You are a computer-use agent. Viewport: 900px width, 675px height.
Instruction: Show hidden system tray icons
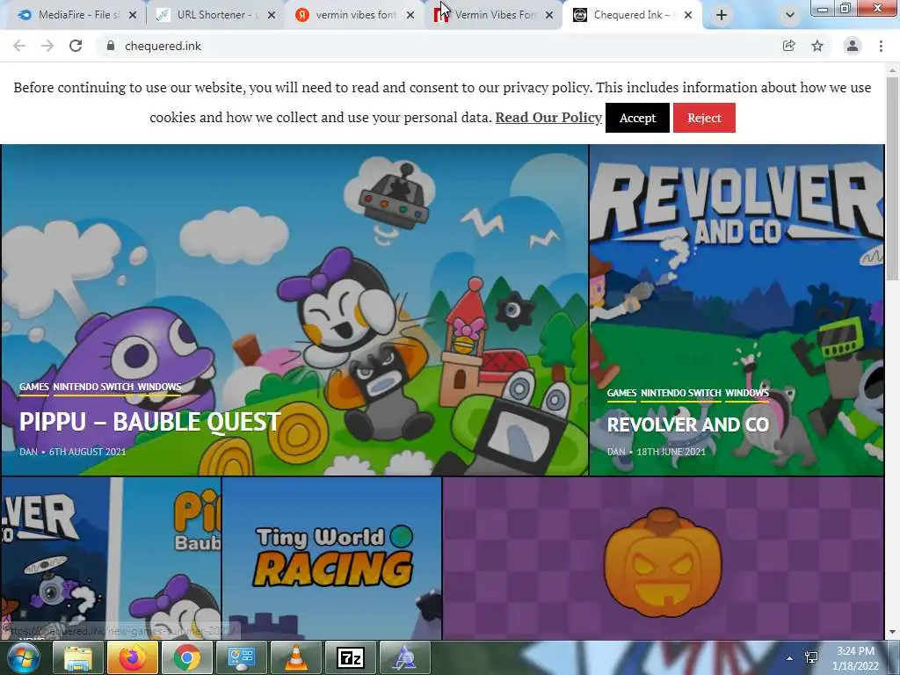790,658
